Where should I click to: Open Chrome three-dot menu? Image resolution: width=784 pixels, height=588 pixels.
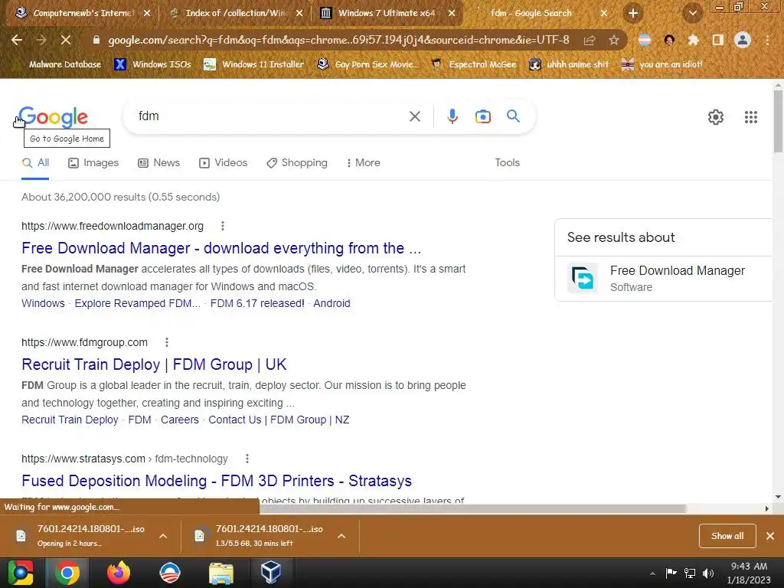(767, 40)
